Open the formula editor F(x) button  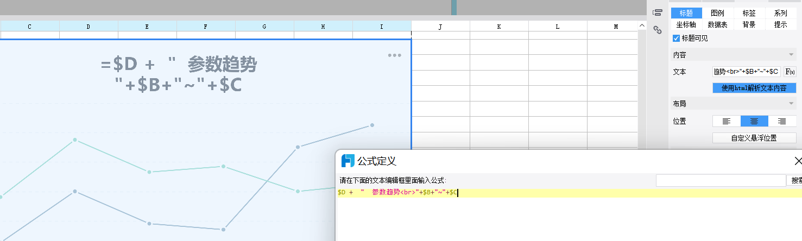(790, 72)
